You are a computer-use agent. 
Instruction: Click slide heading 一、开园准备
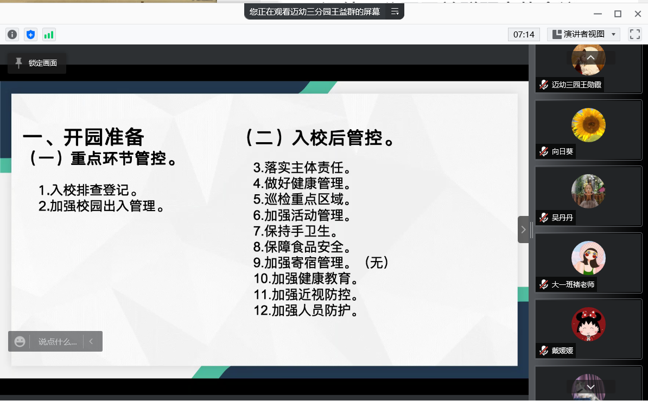tap(83, 137)
